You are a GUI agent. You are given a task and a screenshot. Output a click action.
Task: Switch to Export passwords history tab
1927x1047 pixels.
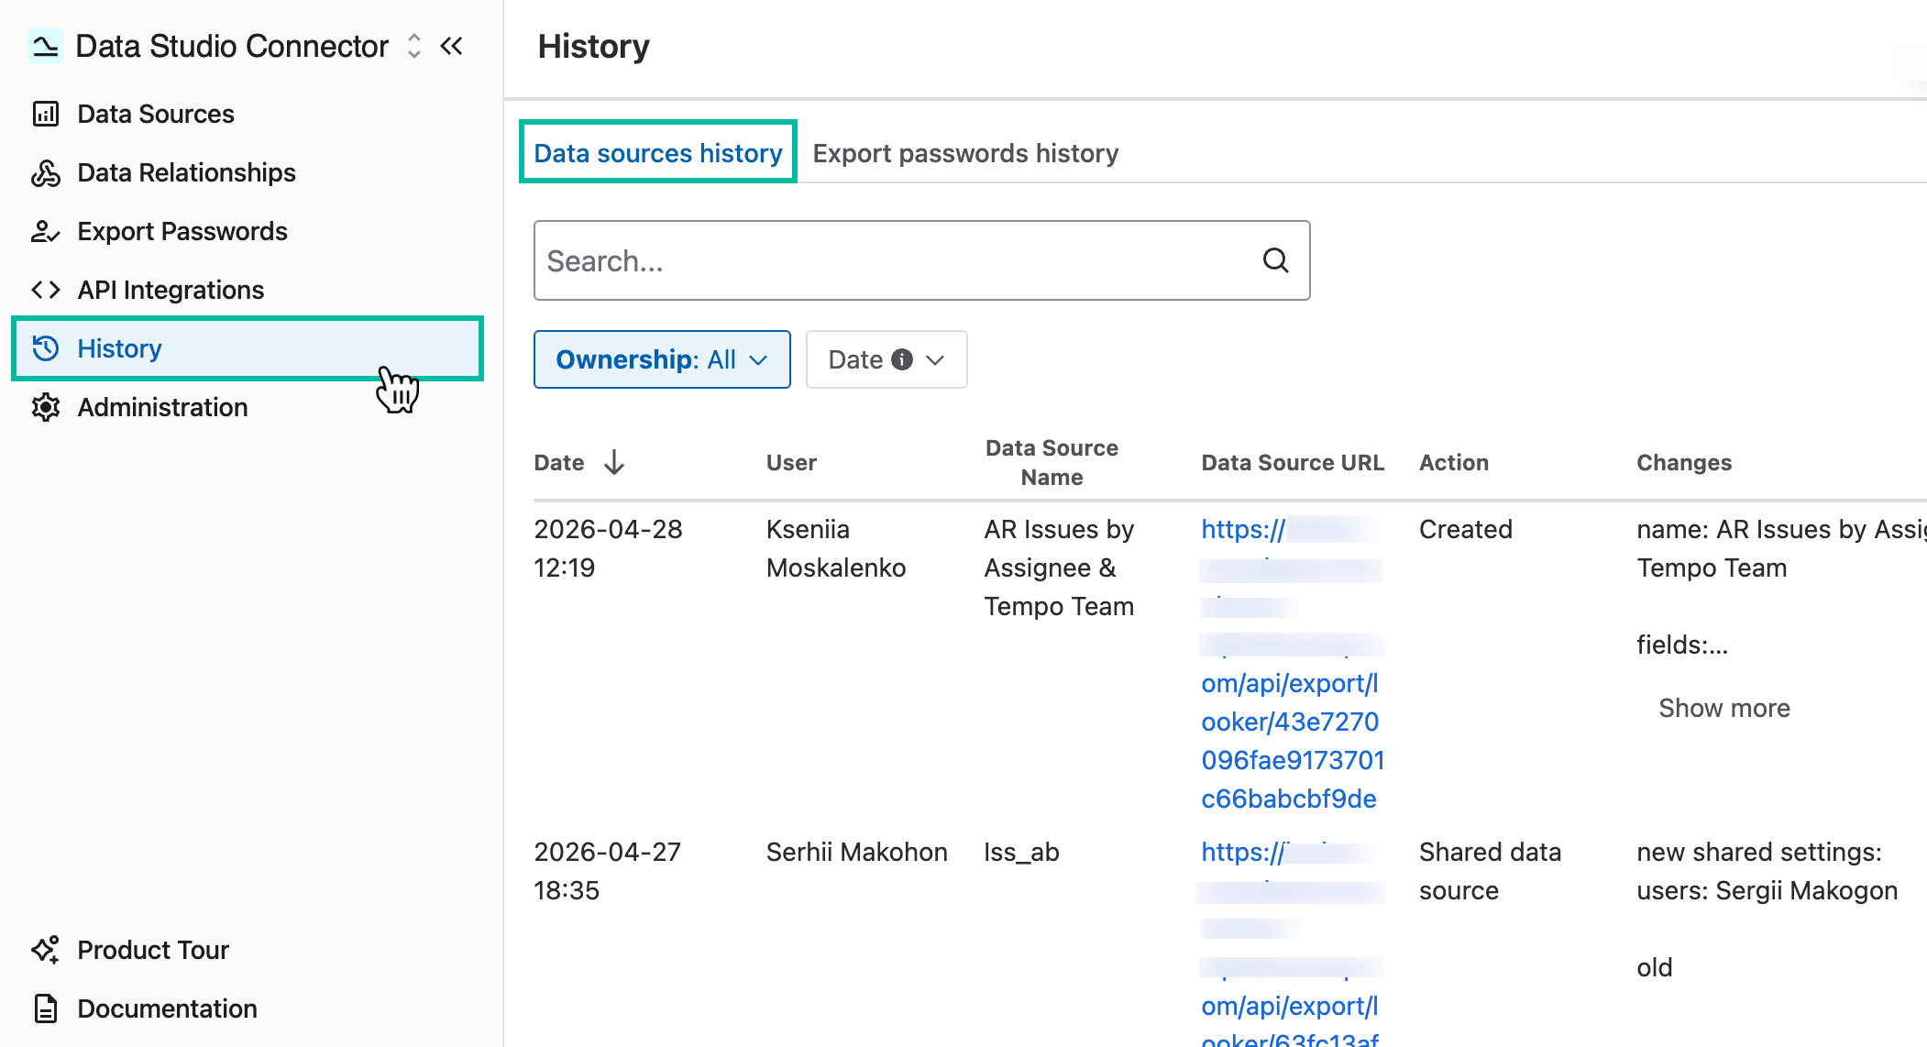(965, 152)
